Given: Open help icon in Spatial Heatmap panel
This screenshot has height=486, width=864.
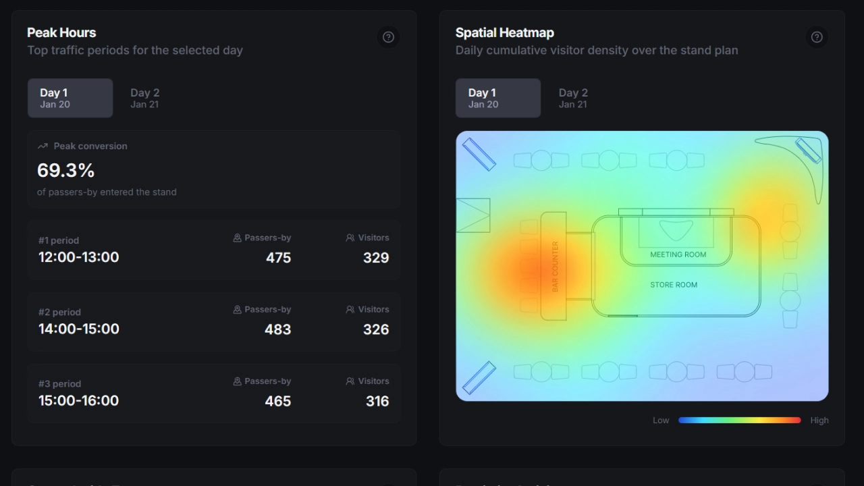Looking at the screenshot, I should [x=817, y=37].
